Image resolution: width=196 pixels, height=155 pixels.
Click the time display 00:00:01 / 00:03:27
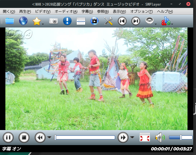[171, 149]
